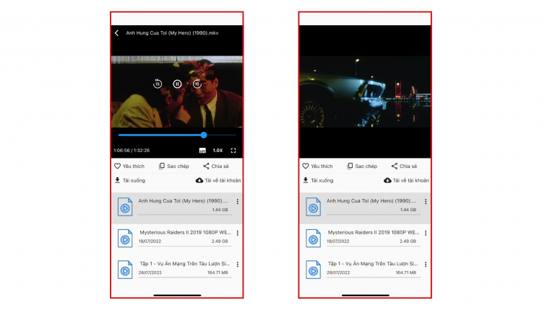The width and height of the screenshot is (542, 310).
Task: Click Chia sẻ in left phone
Action: pyautogui.click(x=215, y=167)
